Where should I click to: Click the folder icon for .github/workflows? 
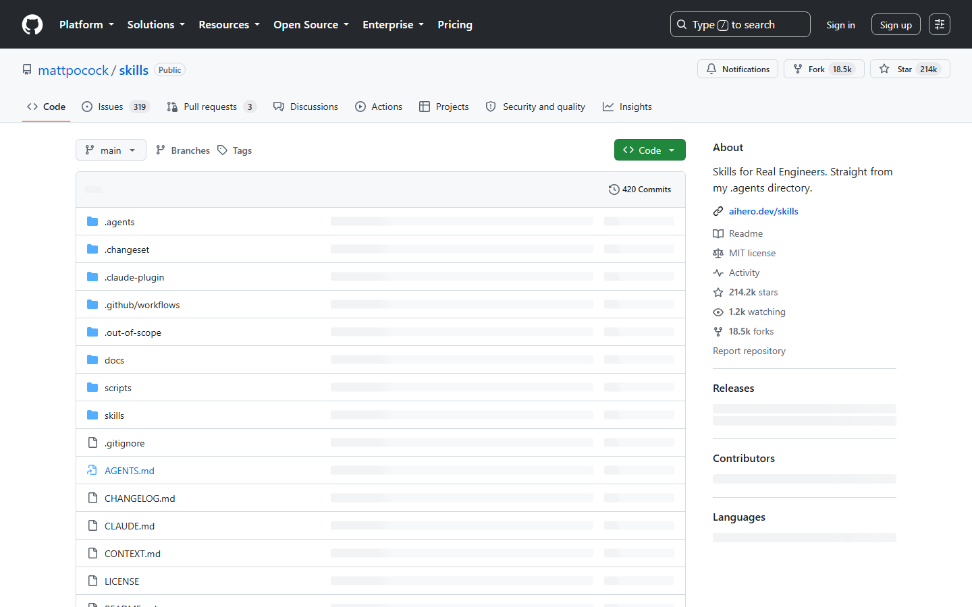92,304
